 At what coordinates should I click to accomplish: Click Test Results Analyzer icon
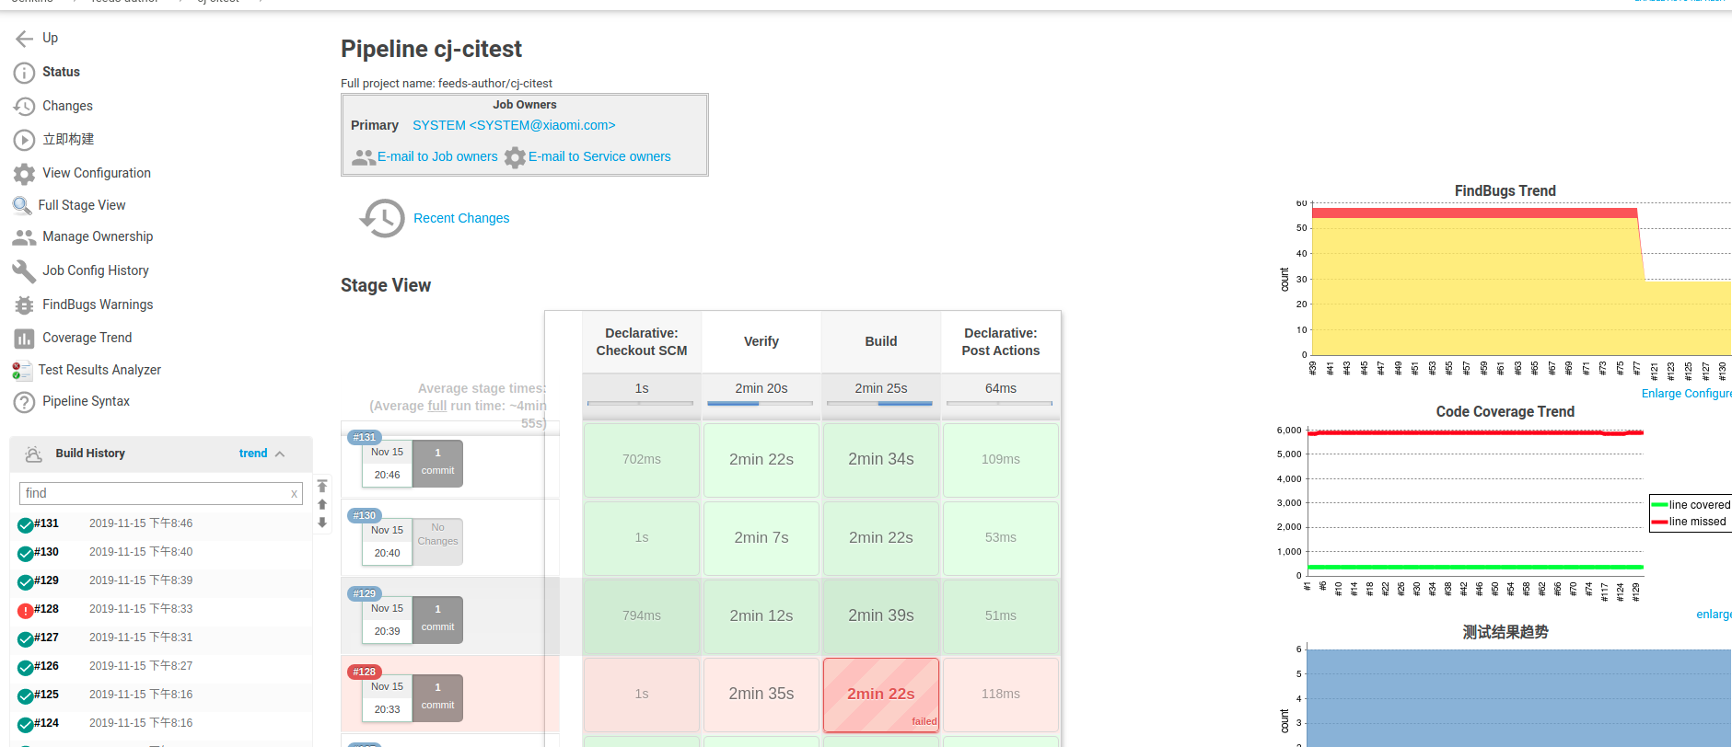coord(22,371)
